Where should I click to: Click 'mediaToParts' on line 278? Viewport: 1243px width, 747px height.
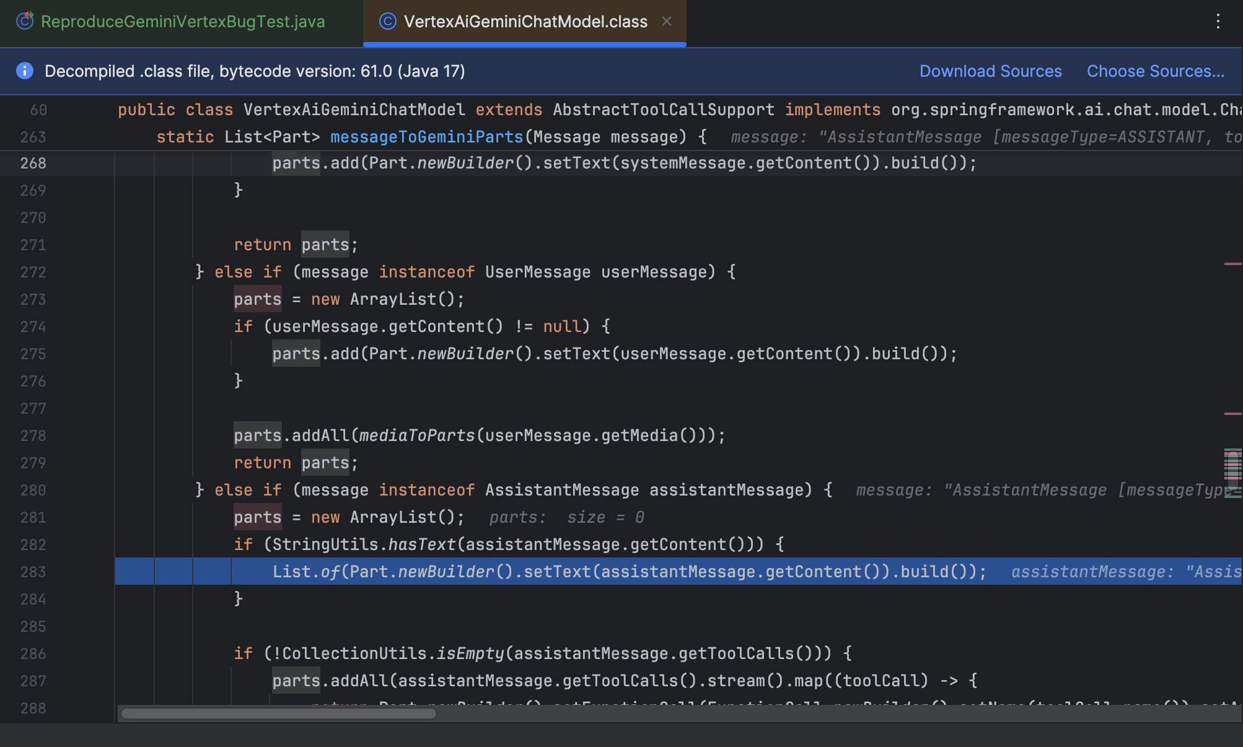click(417, 435)
